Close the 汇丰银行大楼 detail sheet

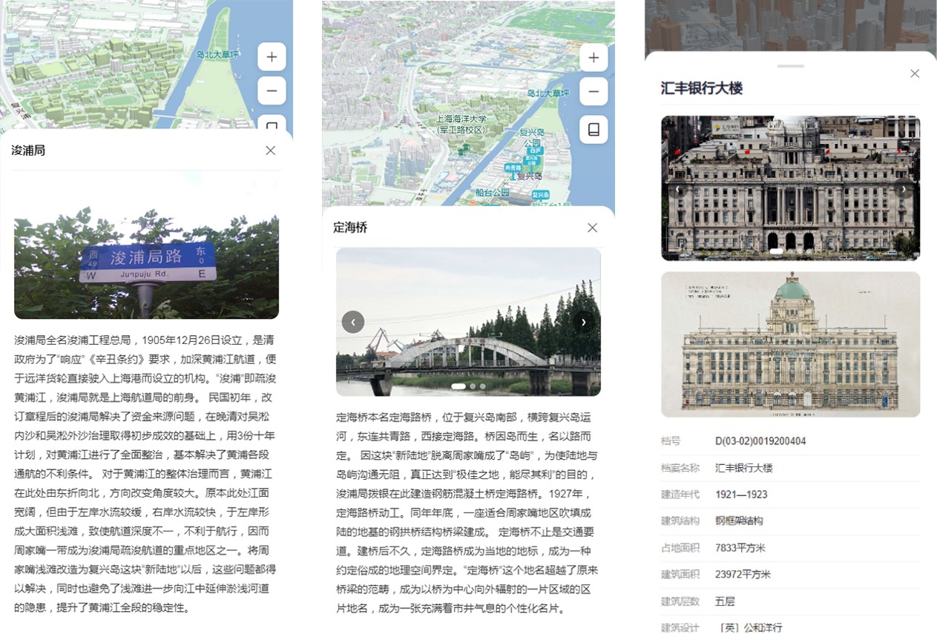click(x=915, y=73)
